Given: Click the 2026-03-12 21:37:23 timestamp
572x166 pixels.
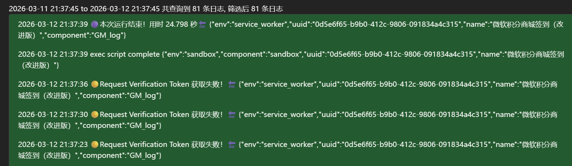Looking at the screenshot, I should point(53,145).
